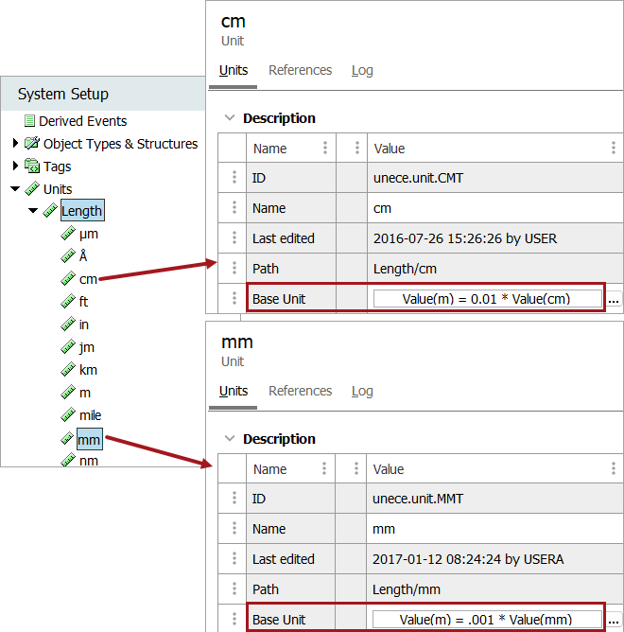The height and width of the screenshot is (632, 624).
Task: Click the Length group ruler icon
Action: (50, 210)
